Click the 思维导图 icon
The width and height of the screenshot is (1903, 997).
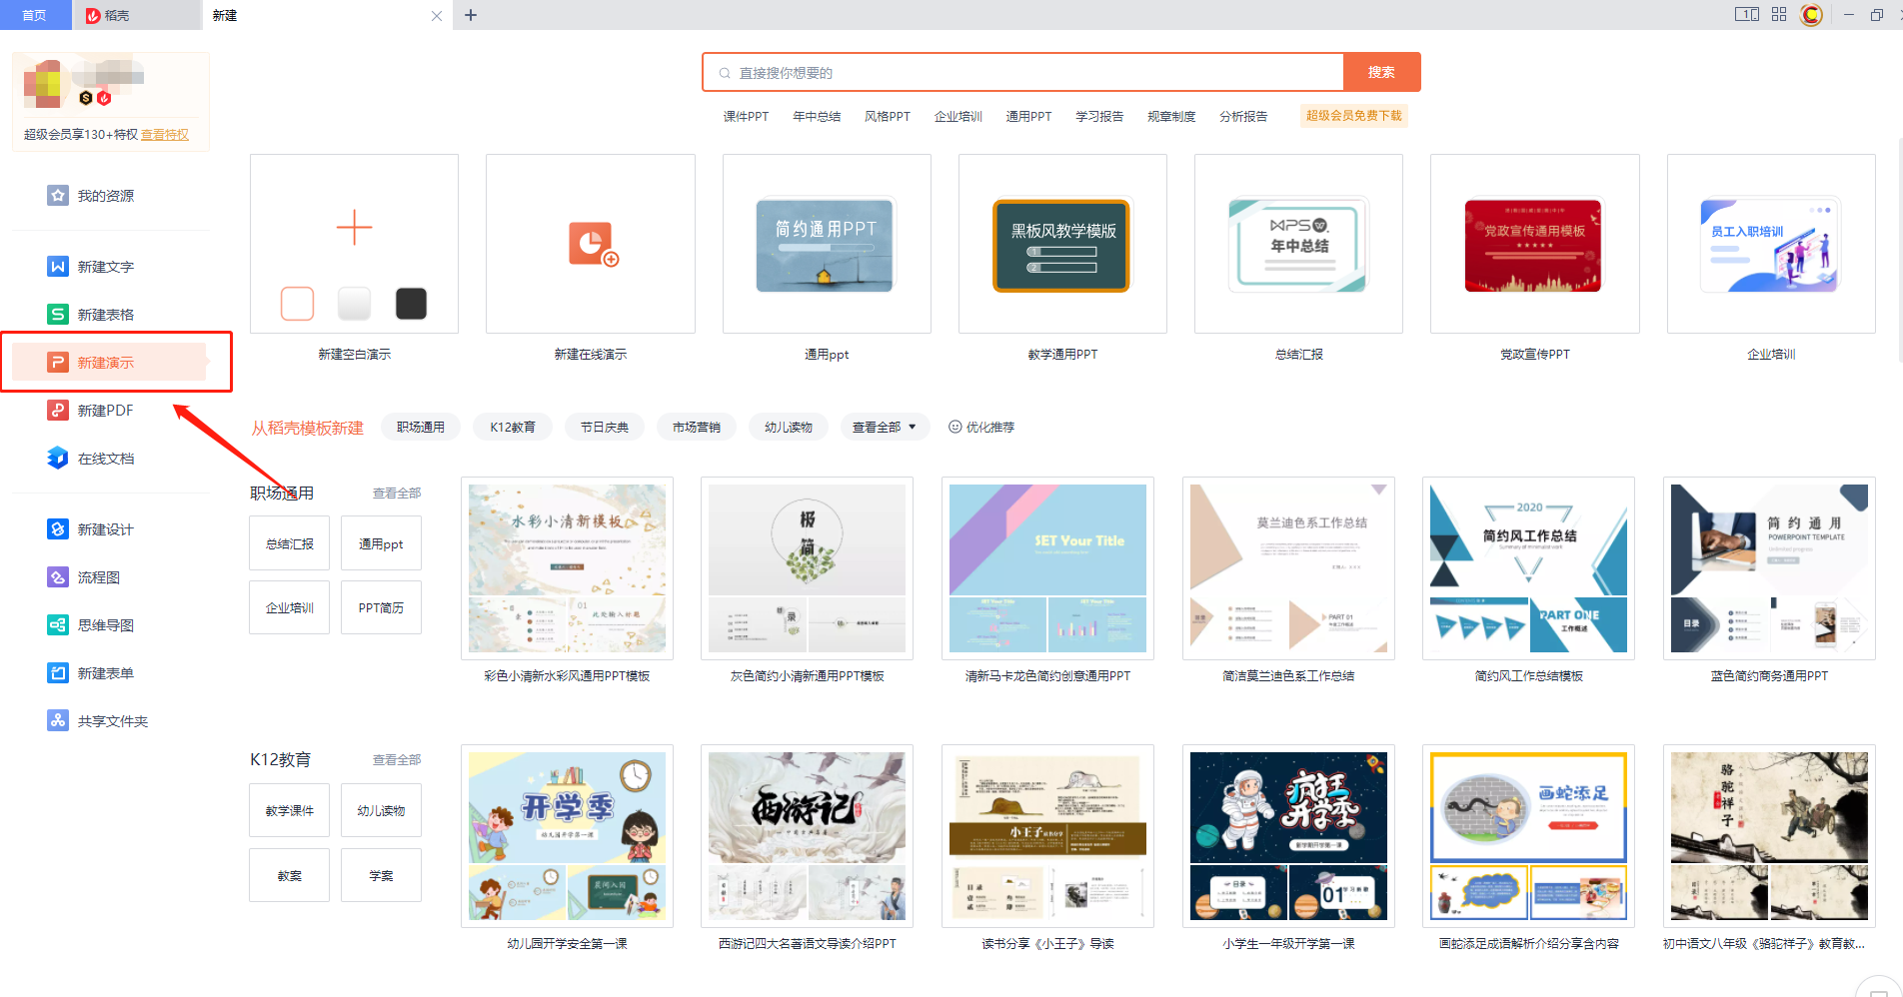[58, 624]
